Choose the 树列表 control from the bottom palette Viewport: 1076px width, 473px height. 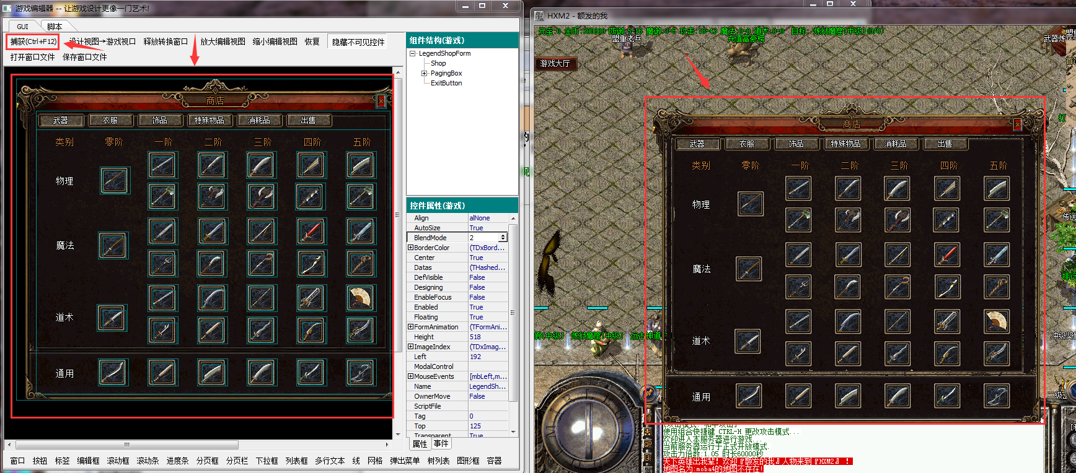(x=438, y=461)
